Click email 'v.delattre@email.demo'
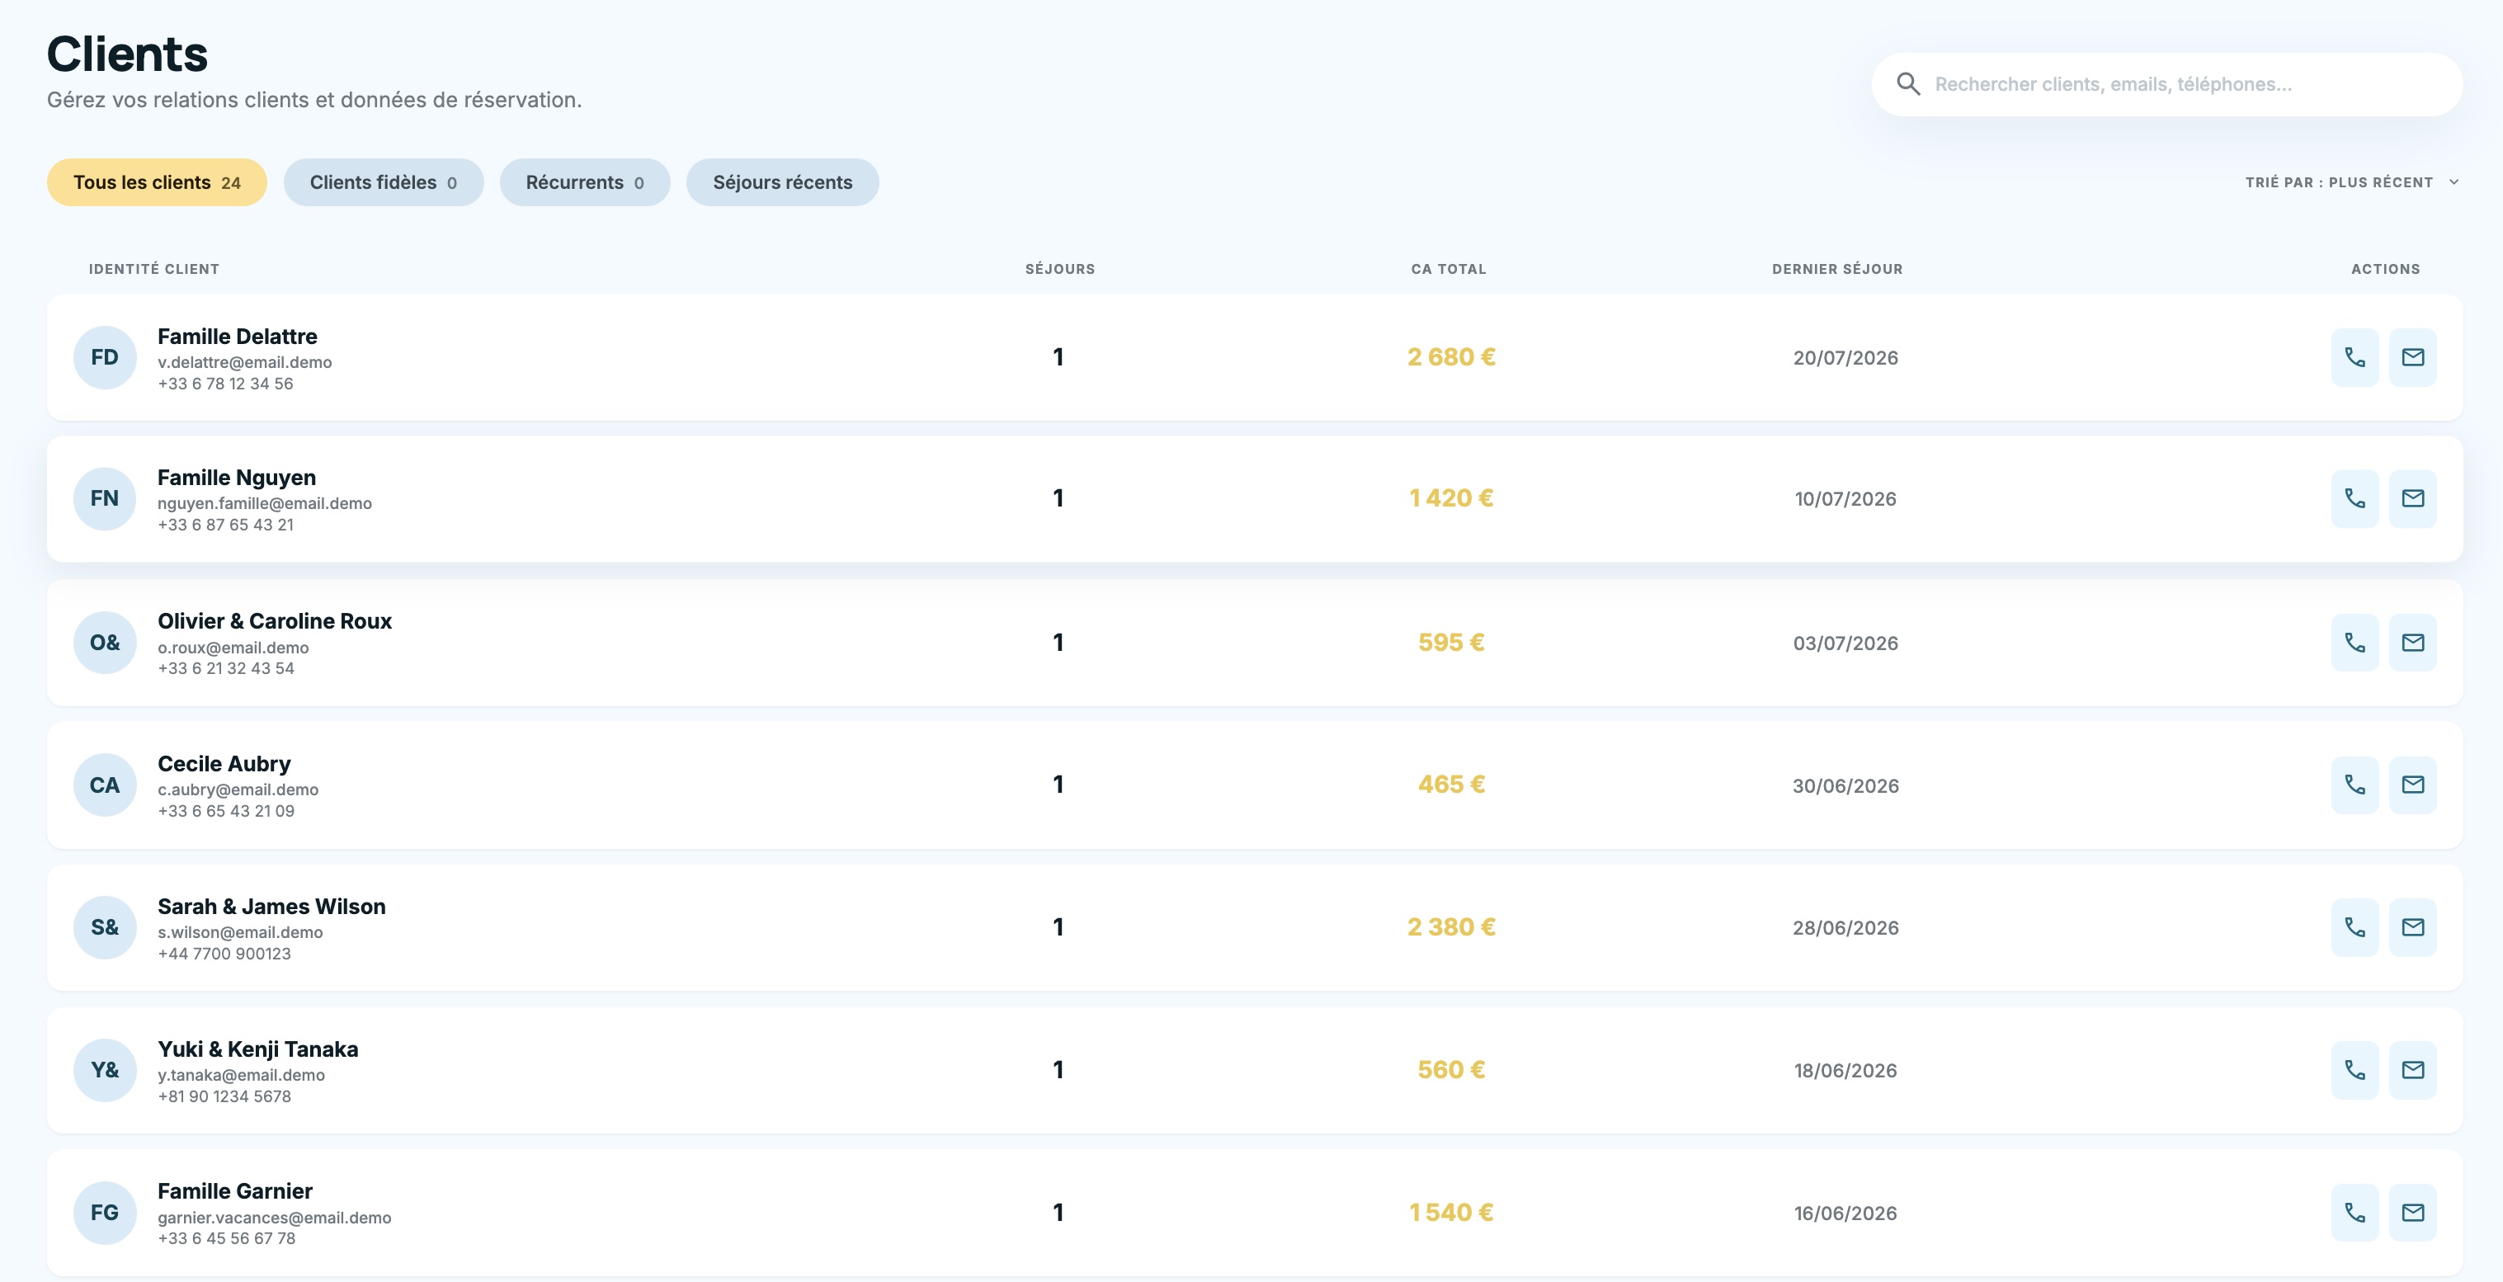The width and height of the screenshot is (2503, 1282). [245, 362]
